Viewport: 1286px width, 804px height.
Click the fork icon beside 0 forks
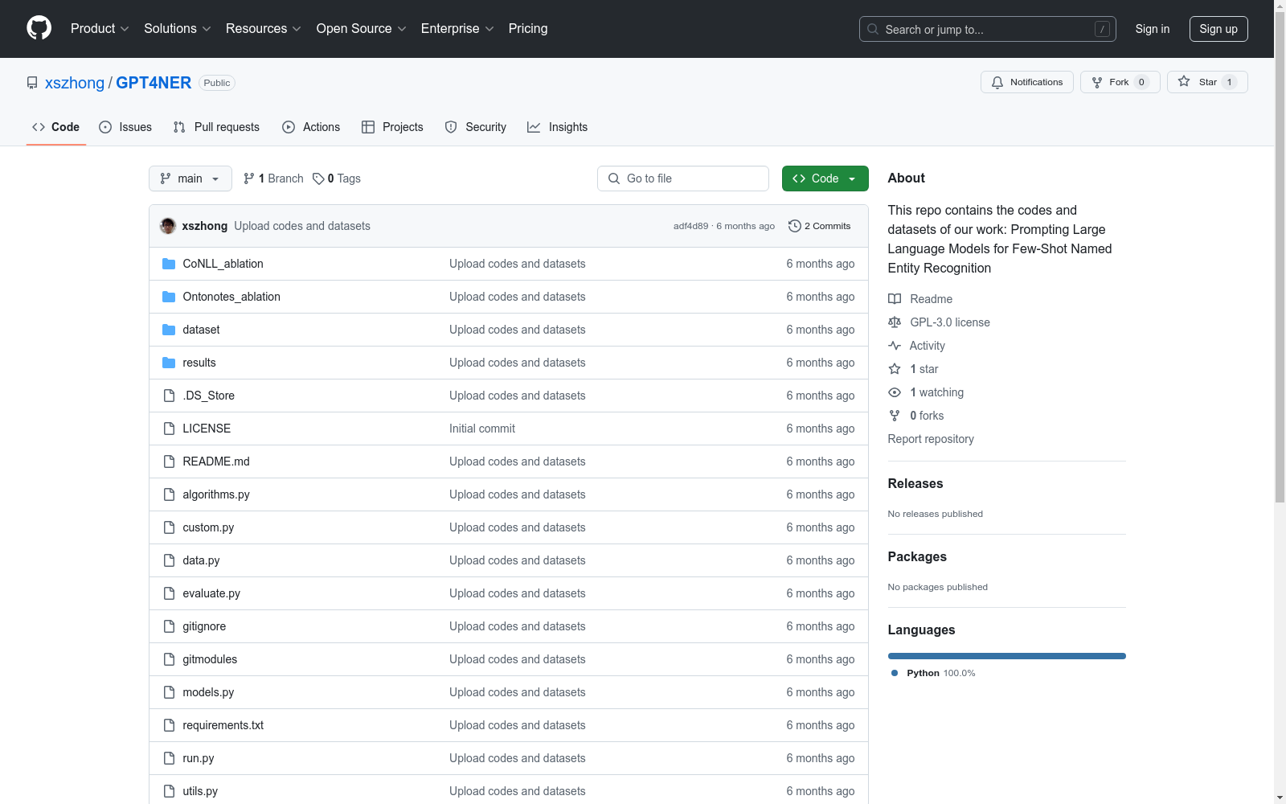(895, 416)
